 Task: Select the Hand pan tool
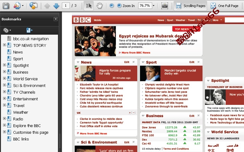coord(100,6)
